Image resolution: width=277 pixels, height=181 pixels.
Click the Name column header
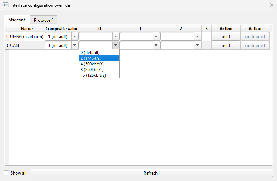tap(27, 29)
